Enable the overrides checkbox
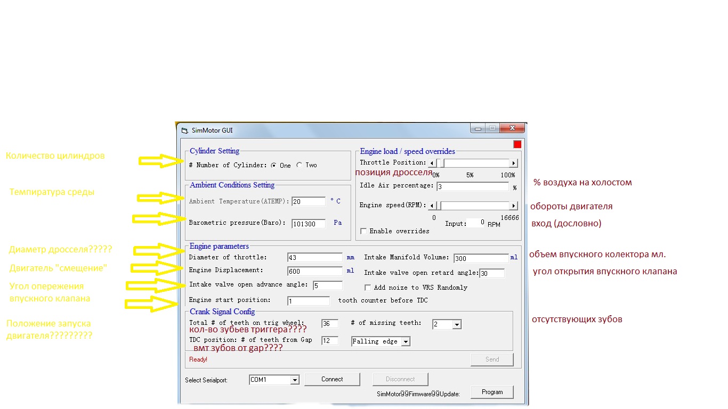728x409 pixels. click(x=363, y=231)
